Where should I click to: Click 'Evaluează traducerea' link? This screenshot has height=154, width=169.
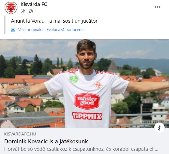coord(66,30)
